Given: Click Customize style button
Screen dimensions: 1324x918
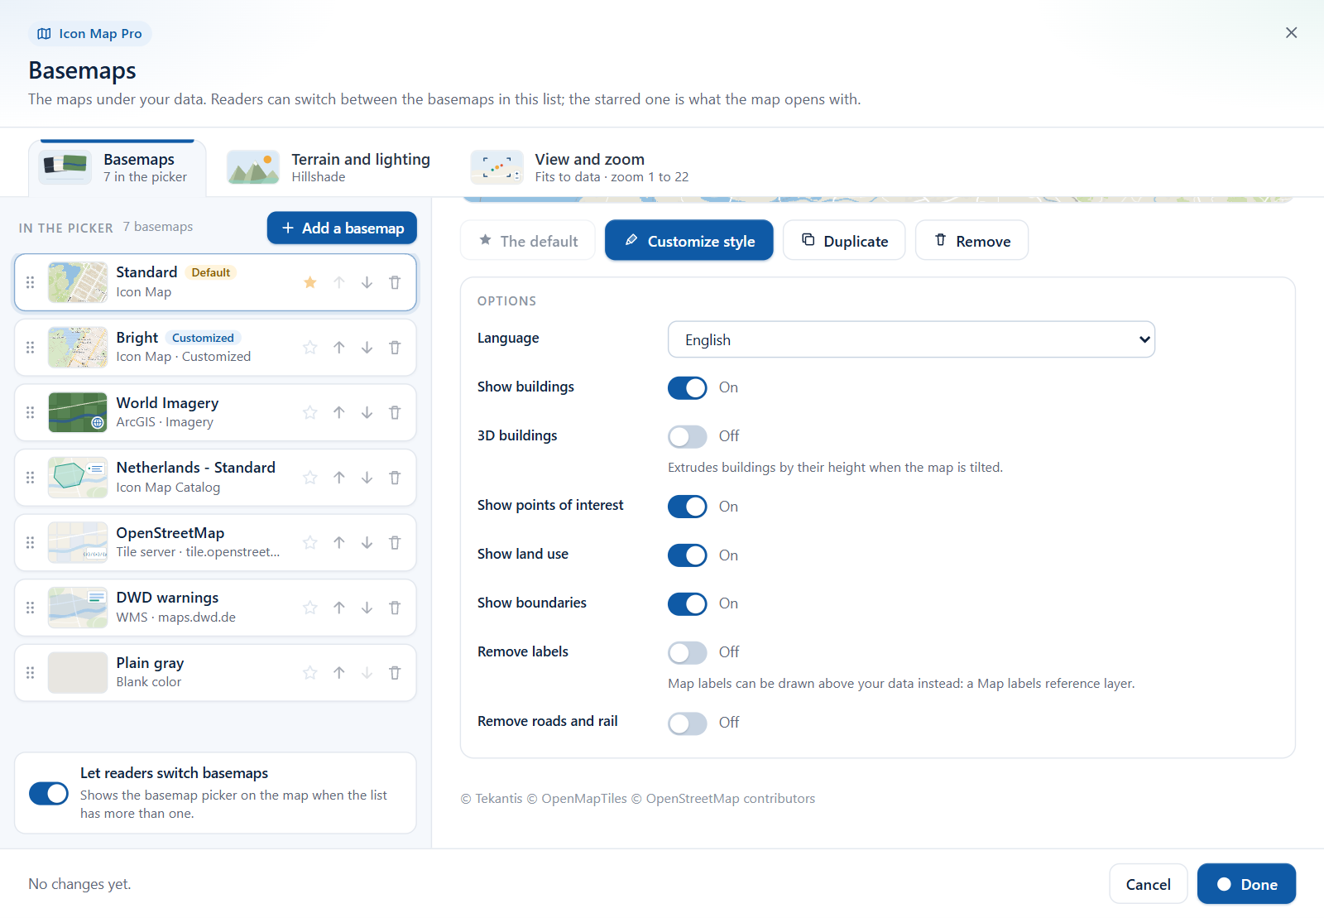Looking at the screenshot, I should click(689, 241).
